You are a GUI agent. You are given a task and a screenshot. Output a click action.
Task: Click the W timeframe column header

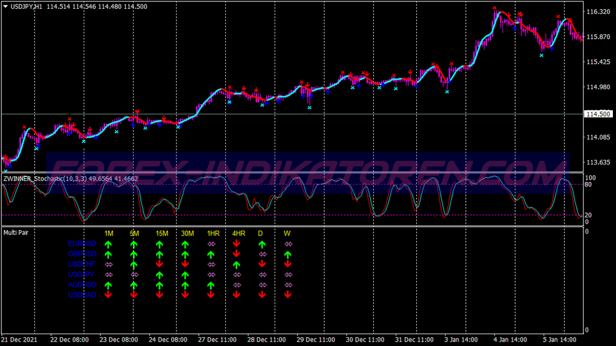point(287,233)
